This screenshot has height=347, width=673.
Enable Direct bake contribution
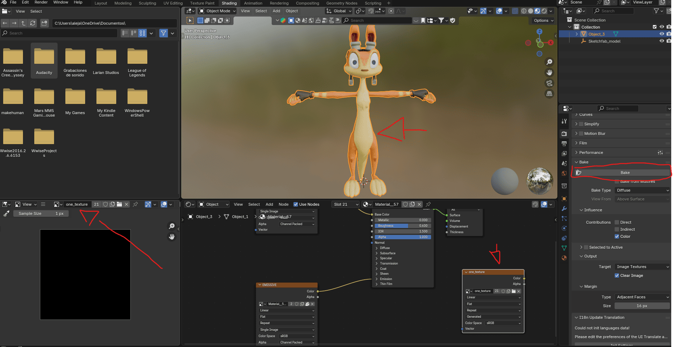pos(617,222)
